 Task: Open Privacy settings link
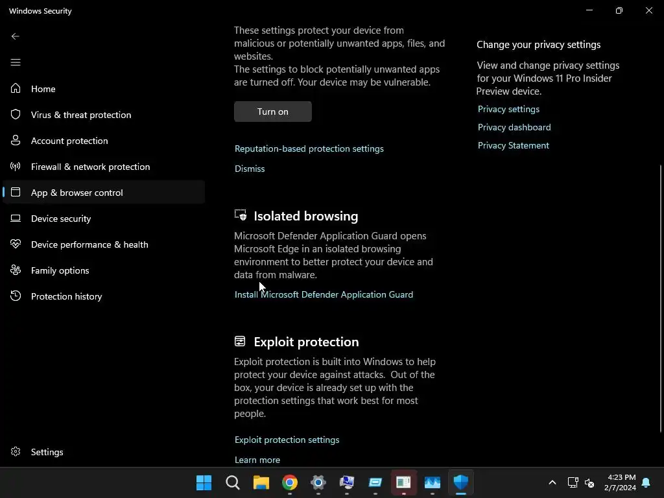pyautogui.click(x=508, y=109)
